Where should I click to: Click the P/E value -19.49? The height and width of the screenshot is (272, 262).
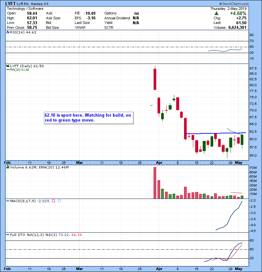pyautogui.click(x=90, y=13)
